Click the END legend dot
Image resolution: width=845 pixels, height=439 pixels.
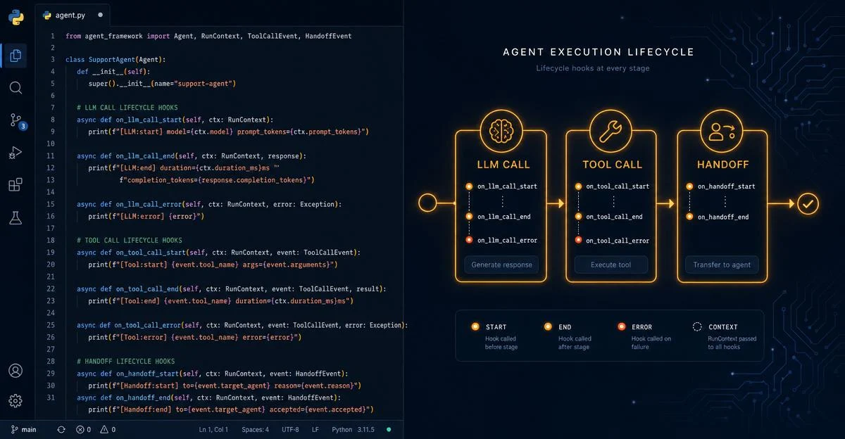[x=548, y=326]
